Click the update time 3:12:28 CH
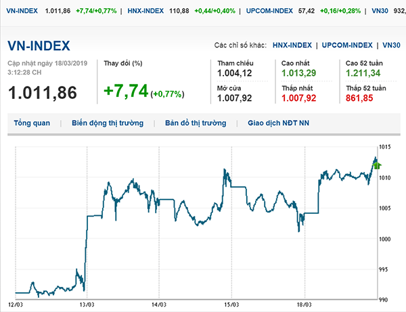406x312 pixels. [x=24, y=72]
